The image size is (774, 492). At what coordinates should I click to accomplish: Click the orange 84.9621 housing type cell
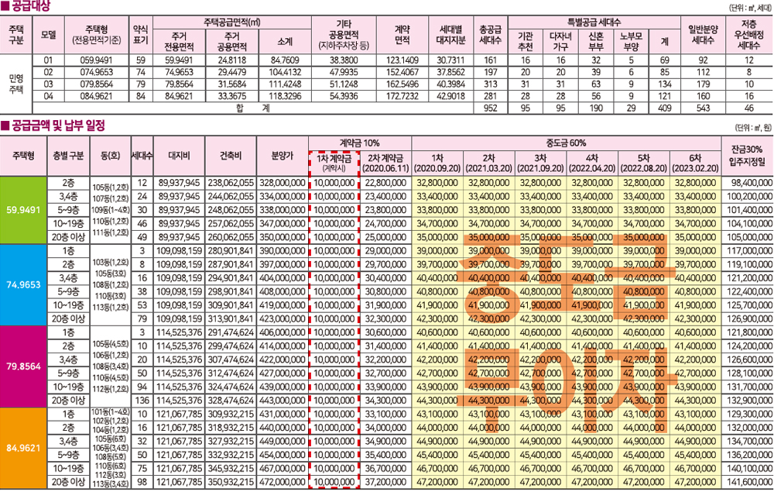coord(23,448)
